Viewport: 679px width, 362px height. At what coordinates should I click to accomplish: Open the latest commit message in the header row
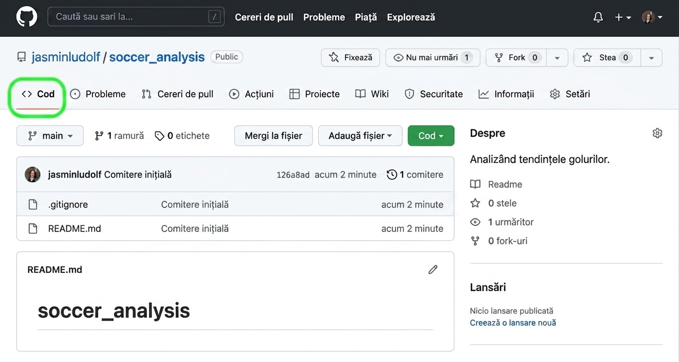click(138, 175)
